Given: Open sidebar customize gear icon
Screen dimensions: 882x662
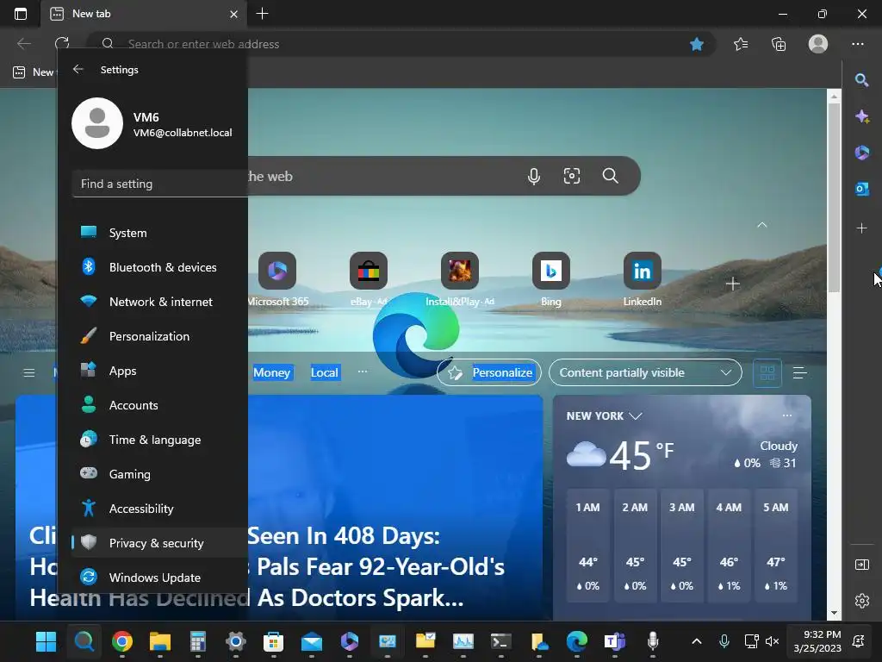Looking at the screenshot, I should (x=861, y=601).
